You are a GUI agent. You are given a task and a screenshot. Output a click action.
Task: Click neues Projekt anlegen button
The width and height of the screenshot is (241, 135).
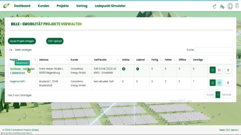pyautogui.click(x=22, y=41)
